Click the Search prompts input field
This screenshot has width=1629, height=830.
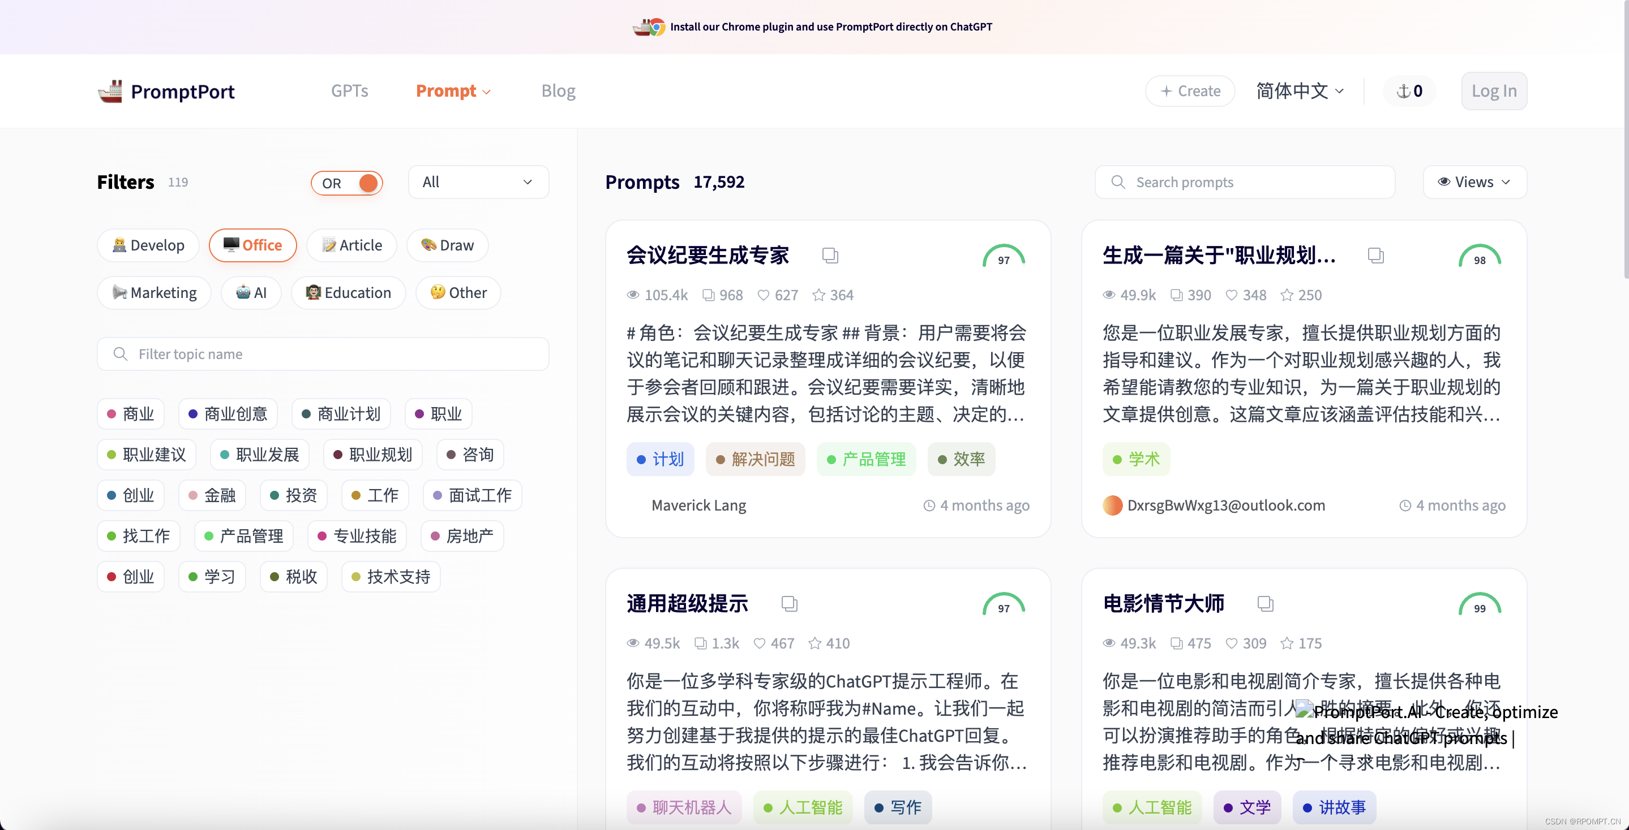point(1244,181)
